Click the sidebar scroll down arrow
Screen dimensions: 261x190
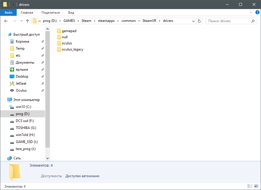(x=47, y=158)
